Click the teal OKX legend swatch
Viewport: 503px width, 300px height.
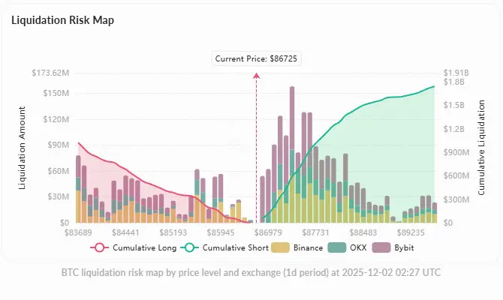point(342,247)
